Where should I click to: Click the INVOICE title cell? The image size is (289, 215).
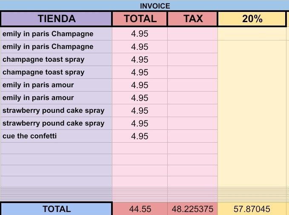155,6
